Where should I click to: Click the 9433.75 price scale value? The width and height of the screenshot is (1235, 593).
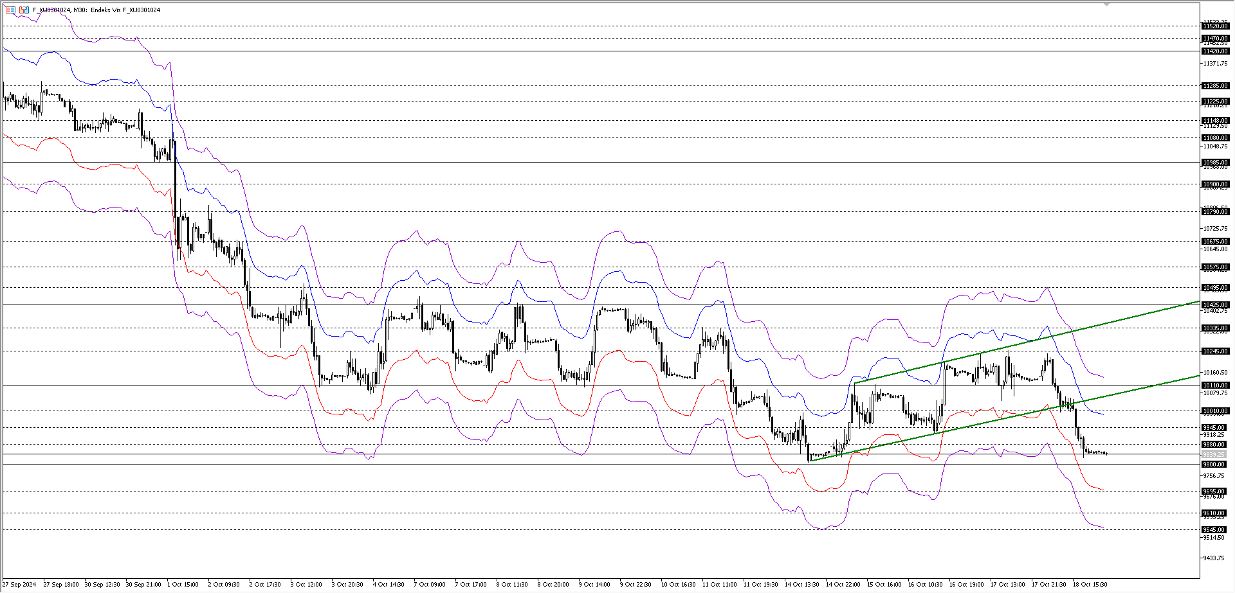coord(1214,558)
